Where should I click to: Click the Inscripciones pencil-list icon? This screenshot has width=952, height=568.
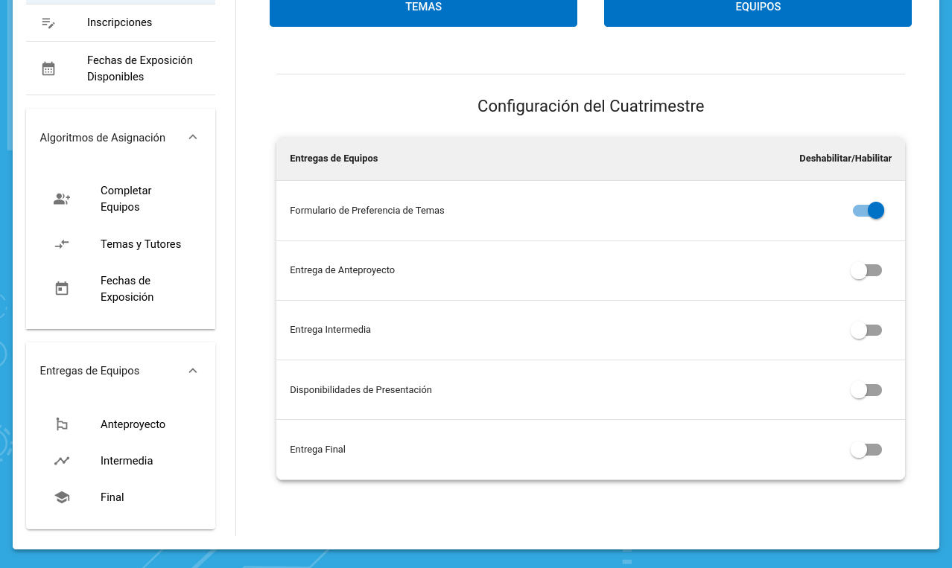(x=48, y=23)
